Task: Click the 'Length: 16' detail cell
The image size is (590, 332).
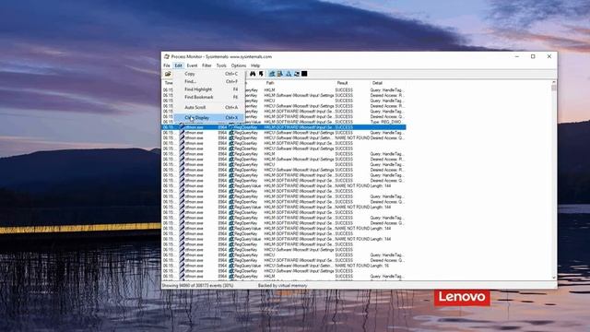Action: pos(380,266)
